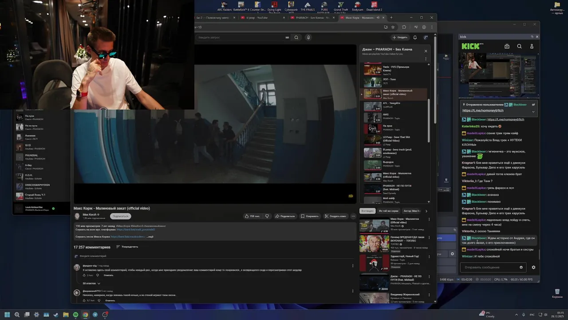This screenshot has width=568, height=320.
Task: Open options menu for first comment
Action: 353,266
